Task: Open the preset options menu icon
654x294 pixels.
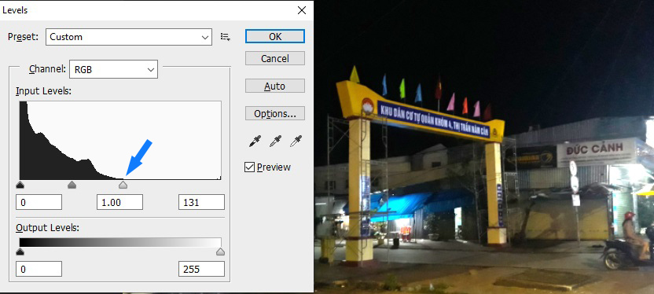Action: point(226,37)
